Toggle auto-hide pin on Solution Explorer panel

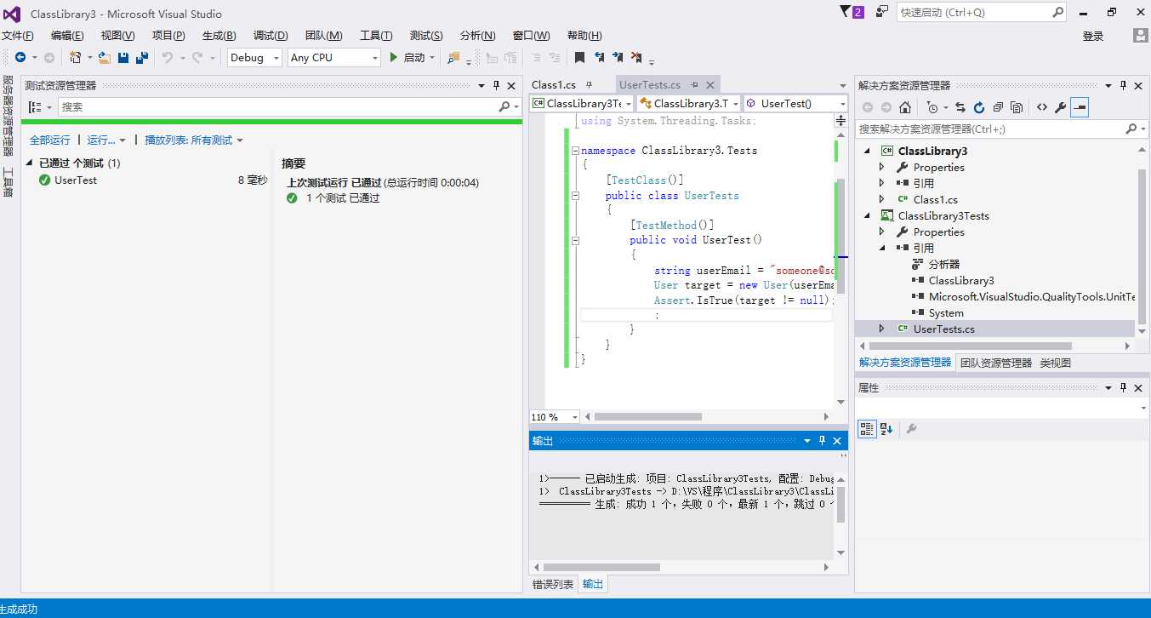click(x=1123, y=85)
